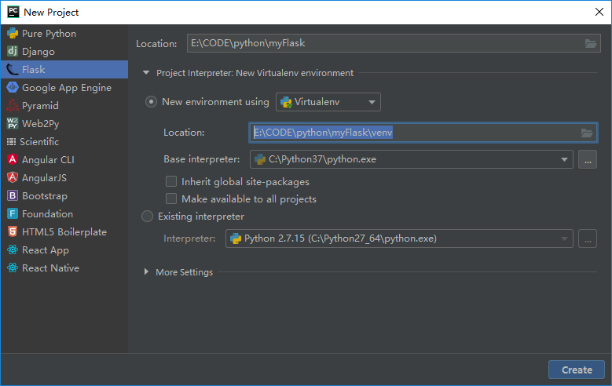Click the Bootstrap B icon
Image resolution: width=612 pixels, height=386 pixels.
tap(13, 195)
